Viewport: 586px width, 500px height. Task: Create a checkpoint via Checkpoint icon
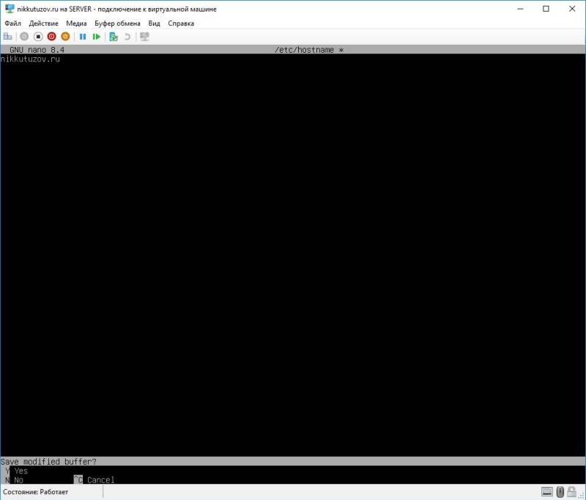(114, 36)
